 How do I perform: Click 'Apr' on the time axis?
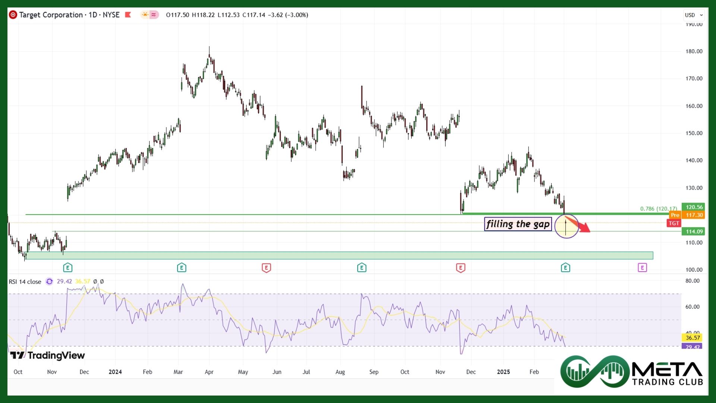coord(209,372)
